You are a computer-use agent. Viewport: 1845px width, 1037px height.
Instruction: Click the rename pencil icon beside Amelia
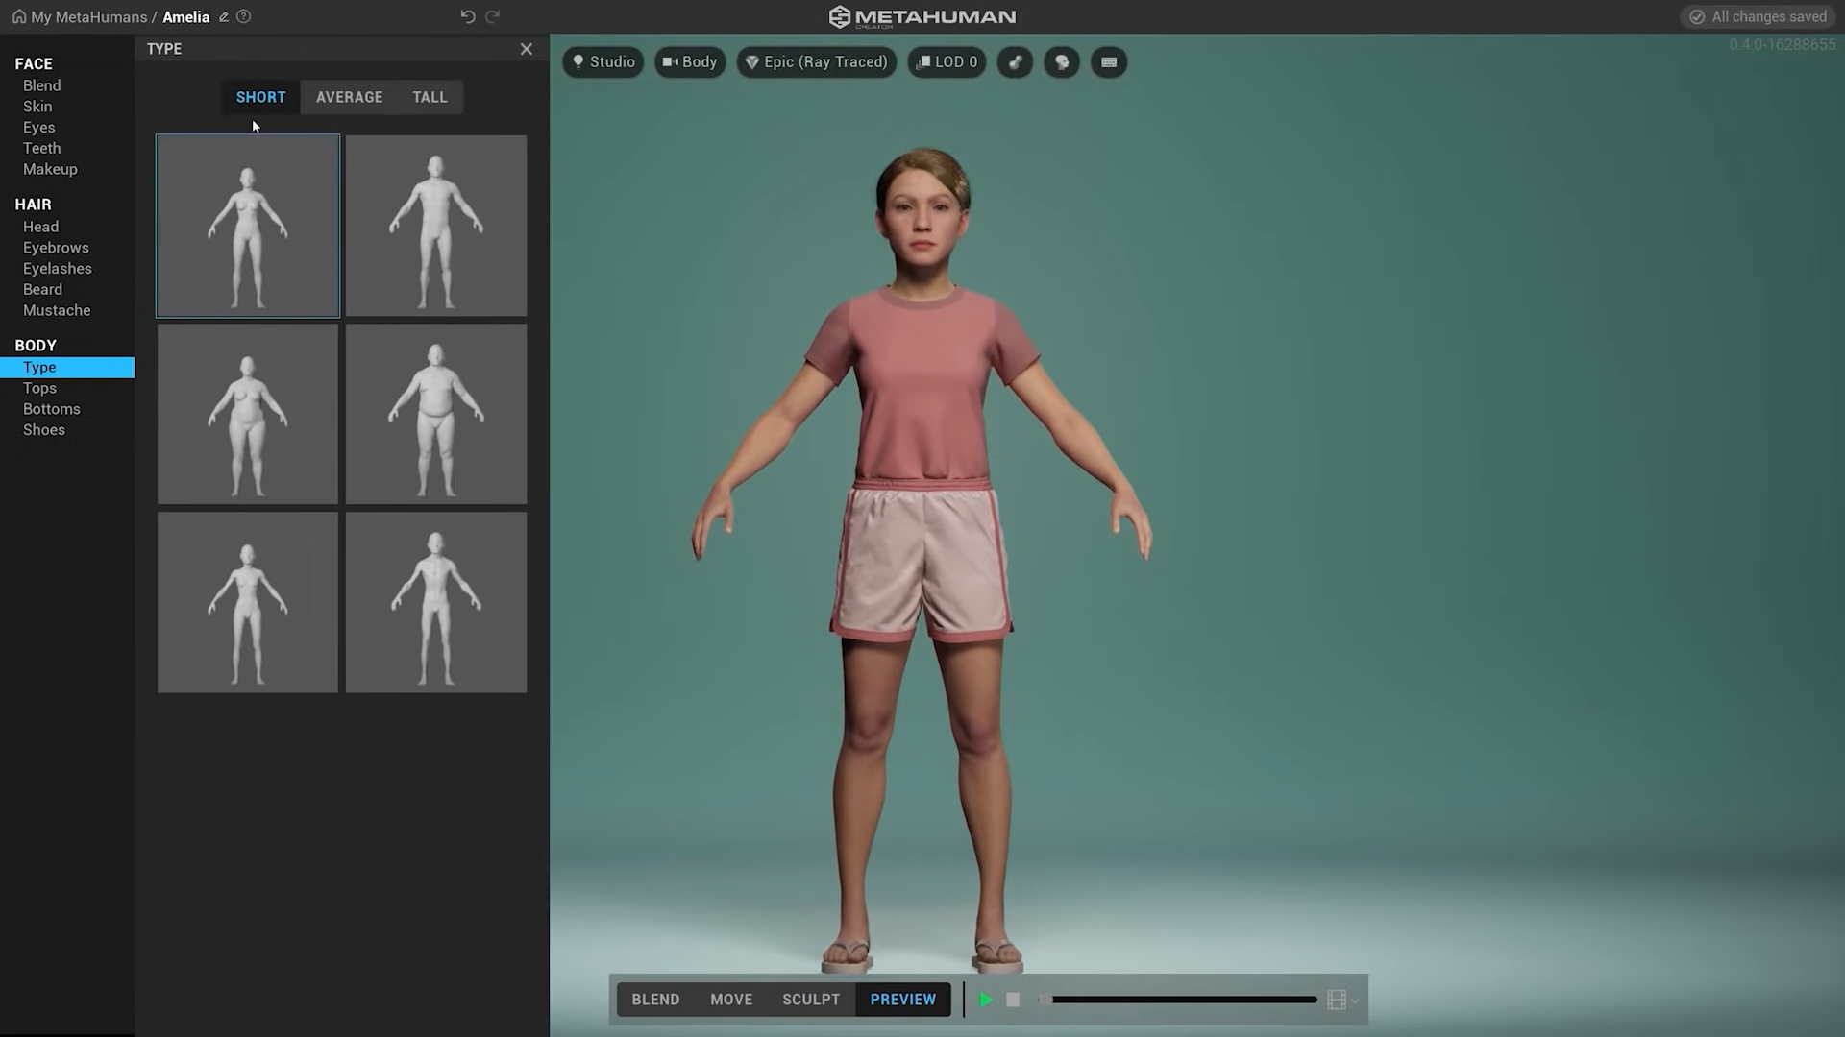(224, 16)
